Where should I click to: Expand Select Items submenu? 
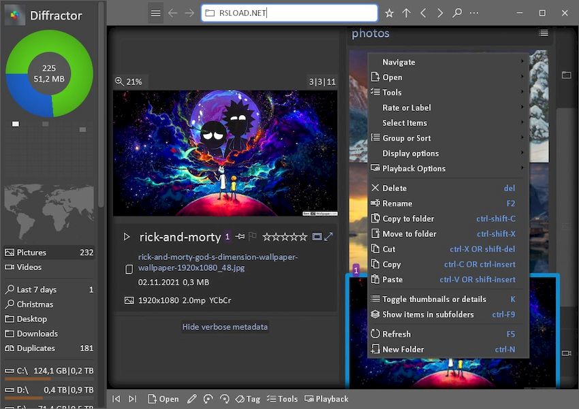(x=448, y=122)
